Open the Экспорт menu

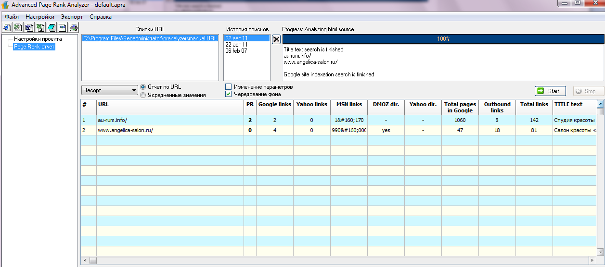click(72, 17)
